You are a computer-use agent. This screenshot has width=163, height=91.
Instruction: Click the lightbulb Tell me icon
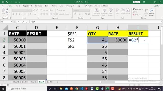(x=86, y=6)
